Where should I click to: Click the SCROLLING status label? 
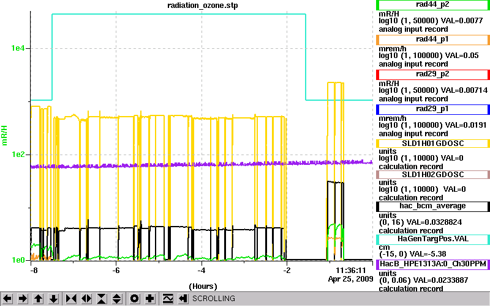pos(213,299)
